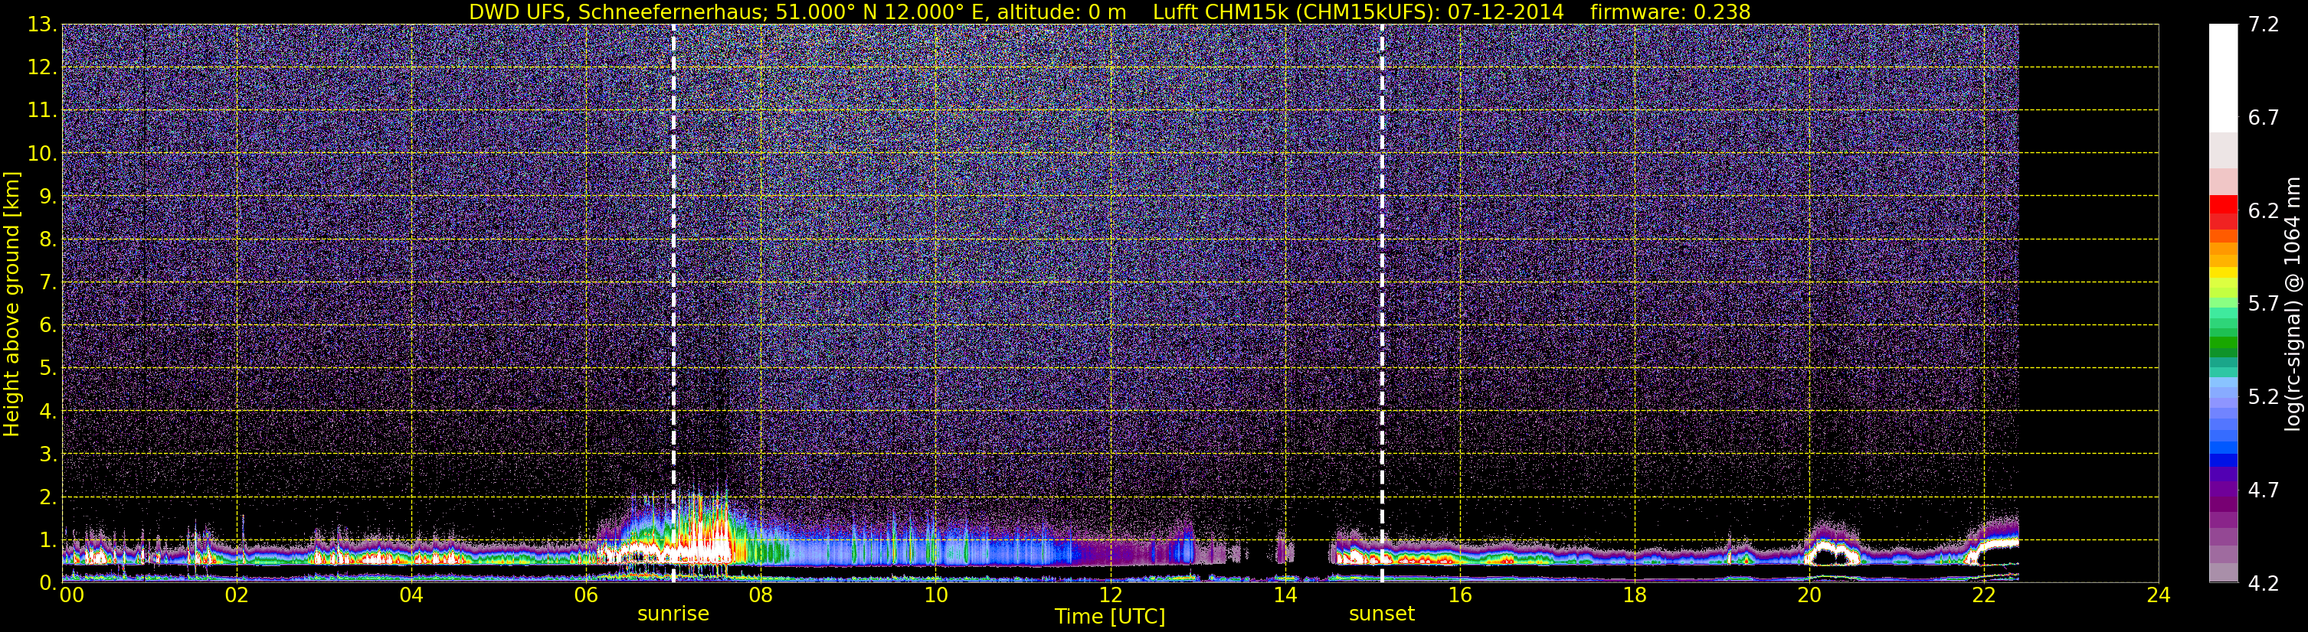The width and height of the screenshot is (2308, 632).
Task: Click the "18" time axis tick label
Action: 1634,595
